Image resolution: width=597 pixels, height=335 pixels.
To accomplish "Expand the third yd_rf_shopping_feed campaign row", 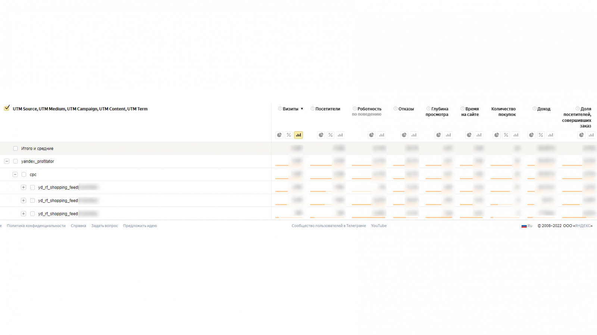I will click(24, 214).
